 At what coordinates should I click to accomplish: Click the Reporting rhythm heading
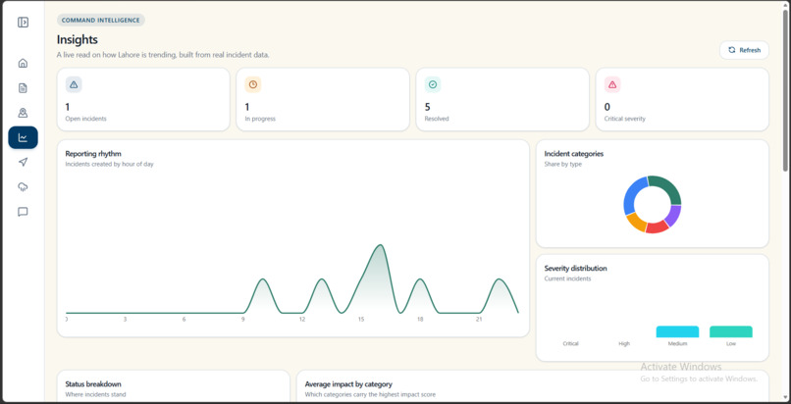pyautogui.click(x=93, y=154)
